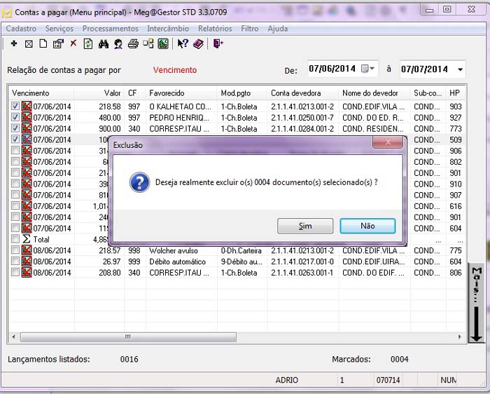
Task: Click the Favorecido column header
Action: pos(167,93)
